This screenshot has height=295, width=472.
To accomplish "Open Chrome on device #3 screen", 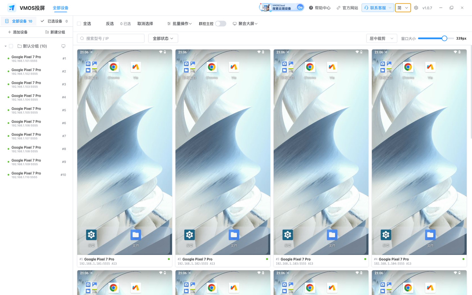I will 310,67.
